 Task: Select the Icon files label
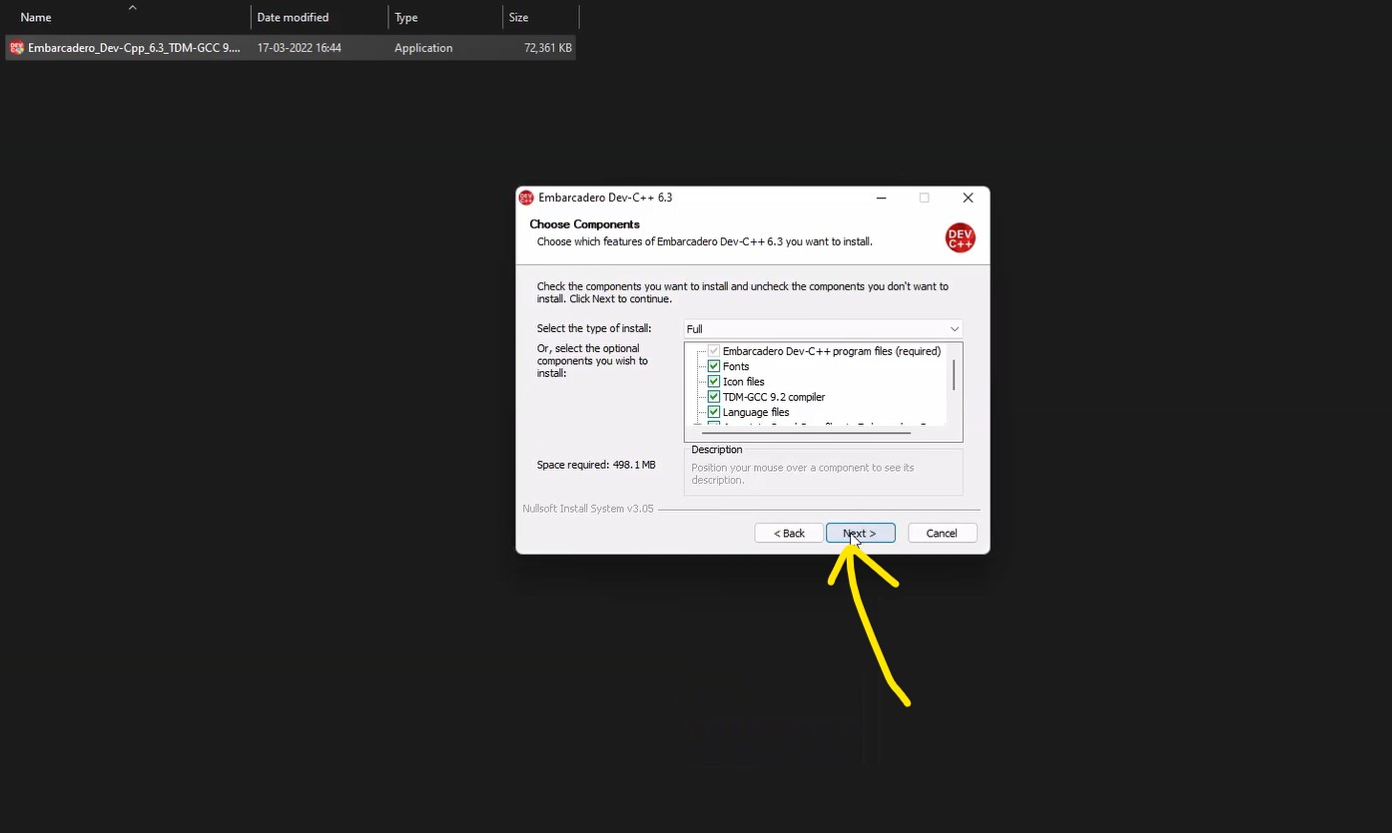(x=744, y=381)
